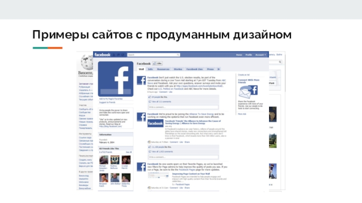Click the Like button next to the Facebook page name

pyautogui.click(x=157, y=63)
